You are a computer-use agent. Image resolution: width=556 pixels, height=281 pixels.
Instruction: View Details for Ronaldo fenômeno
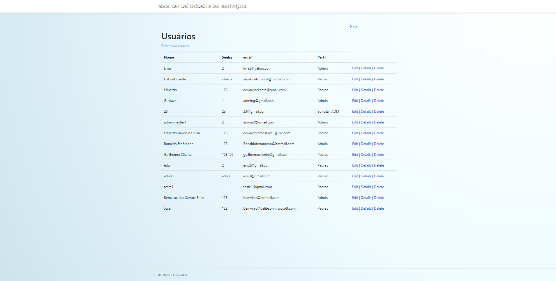coord(366,144)
